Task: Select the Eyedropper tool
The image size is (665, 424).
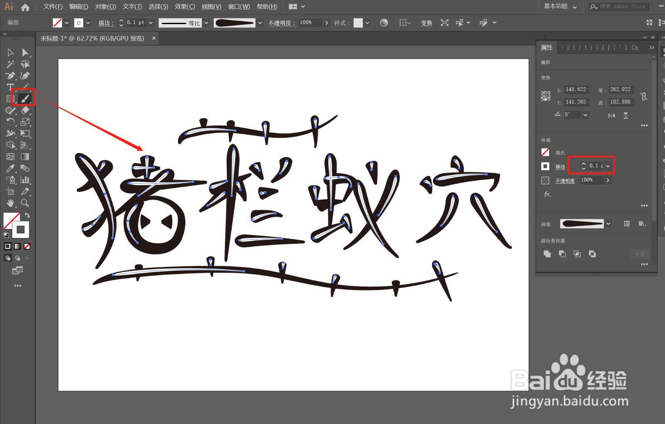Action: (10, 168)
